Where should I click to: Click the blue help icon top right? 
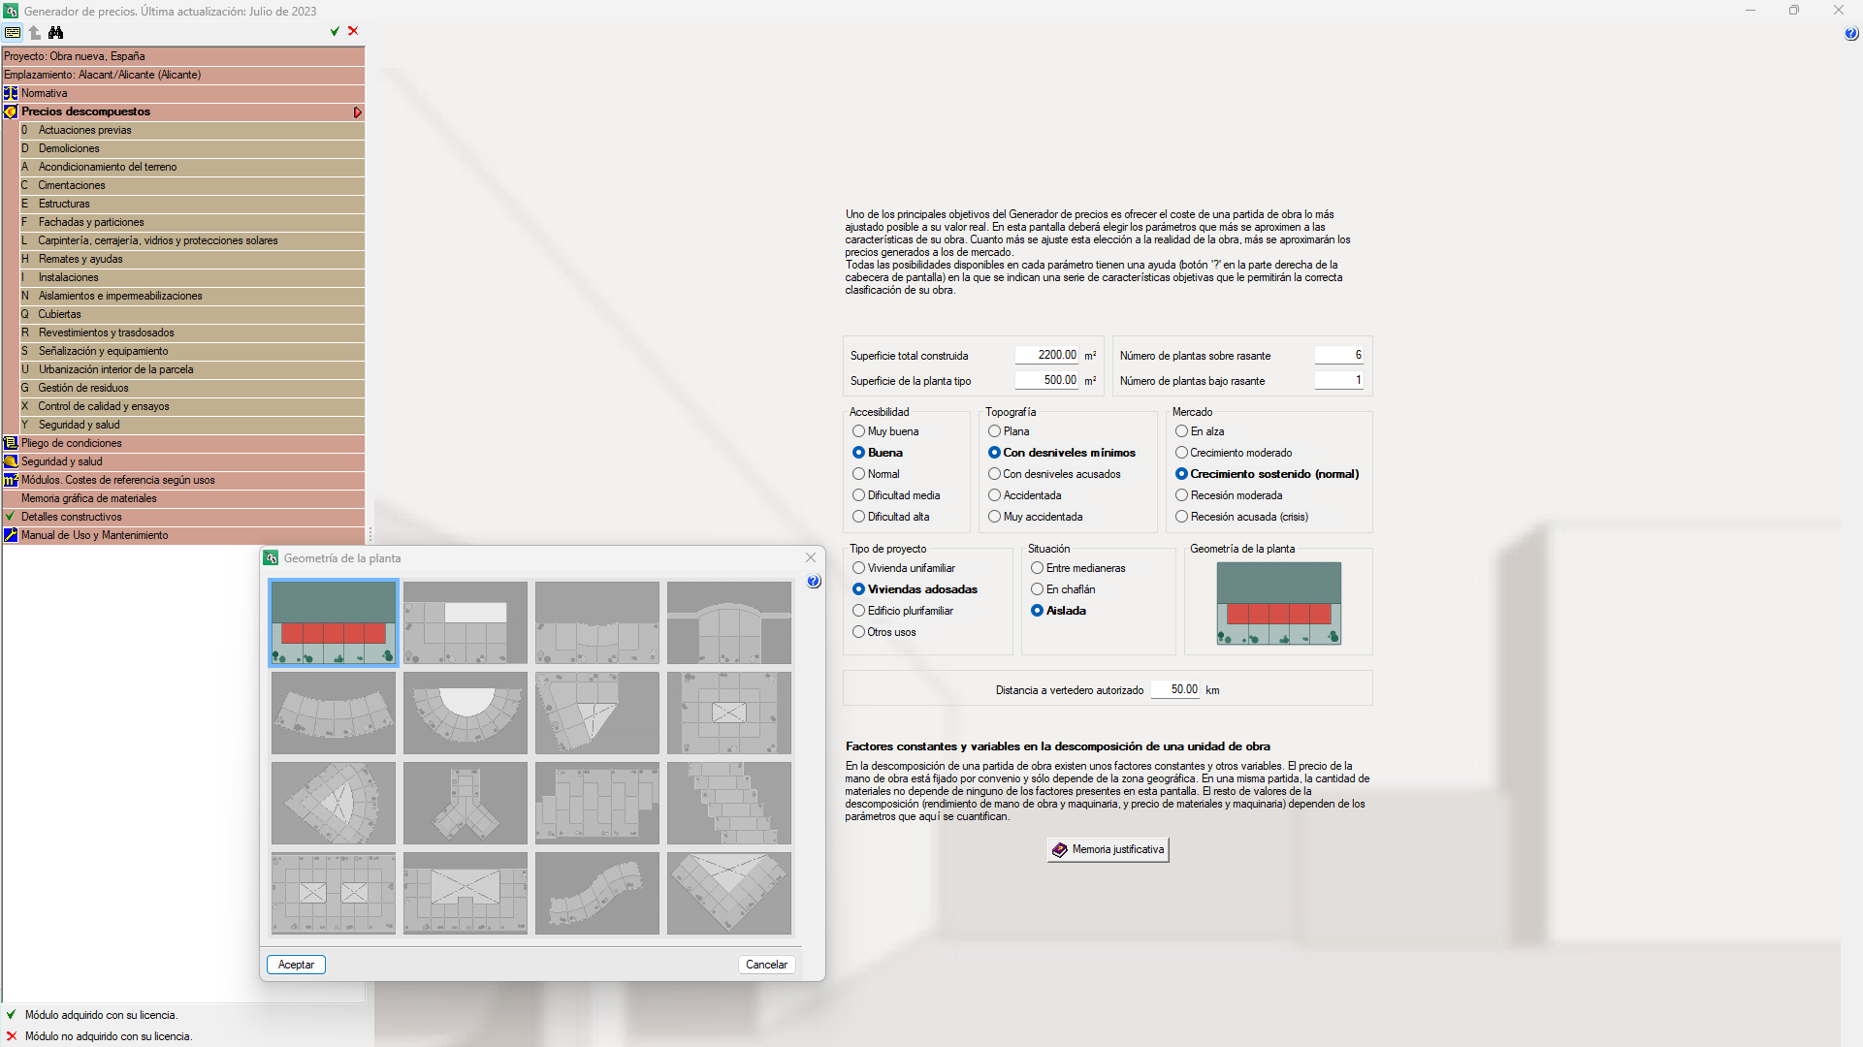[1850, 34]
